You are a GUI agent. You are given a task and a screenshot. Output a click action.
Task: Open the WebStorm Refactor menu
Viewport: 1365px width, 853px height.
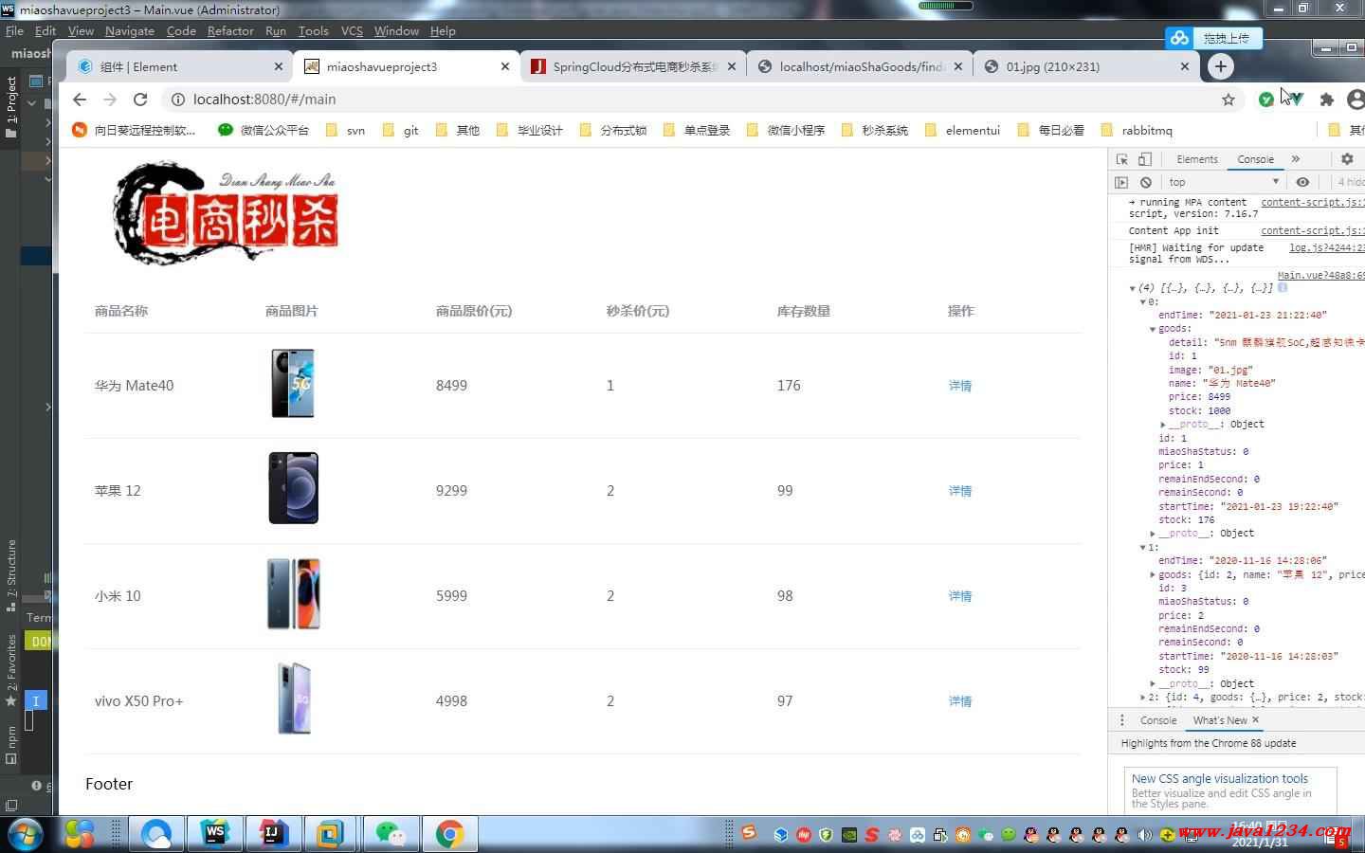(x=230, y=30)
